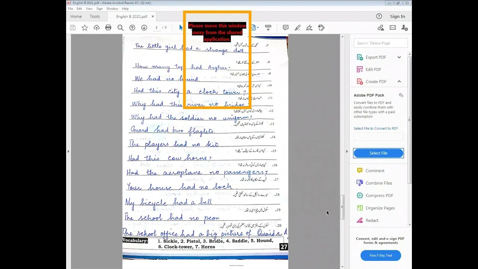Open the Comment tool icon

(x=360, y=170)
